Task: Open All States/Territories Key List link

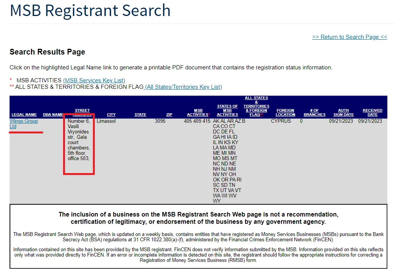Action: [183, 87]
